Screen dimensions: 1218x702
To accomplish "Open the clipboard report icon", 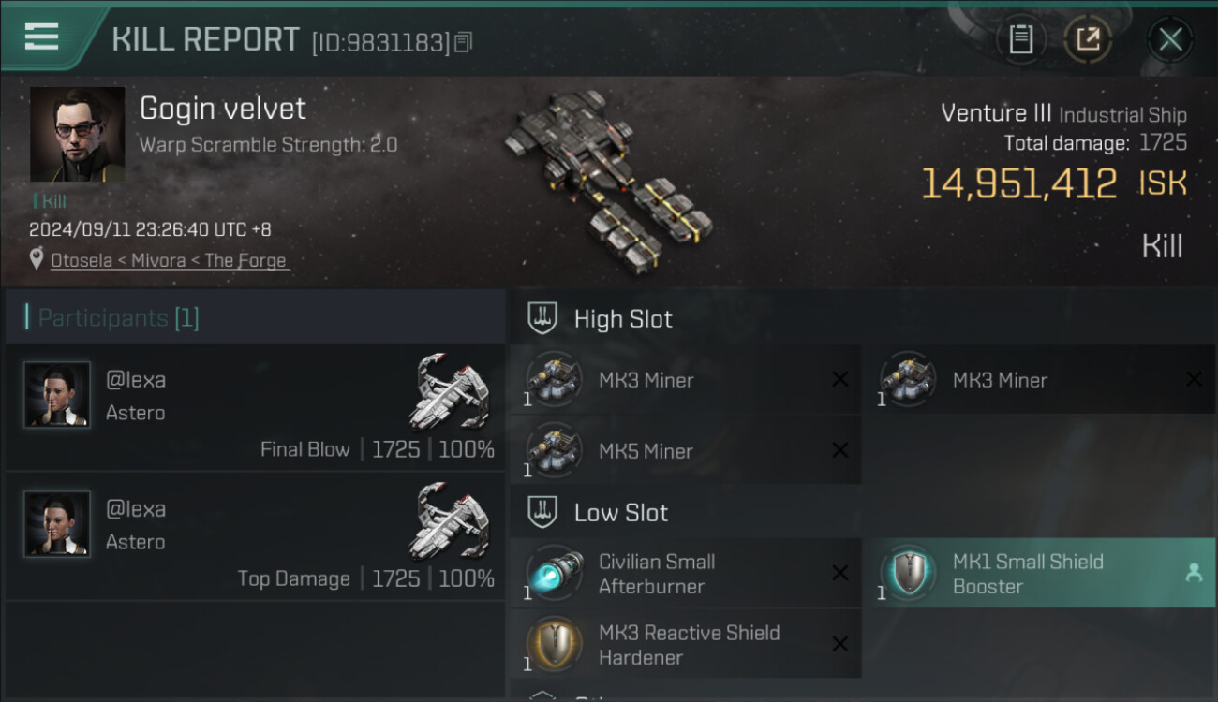I will click(x=1020, y=39).
